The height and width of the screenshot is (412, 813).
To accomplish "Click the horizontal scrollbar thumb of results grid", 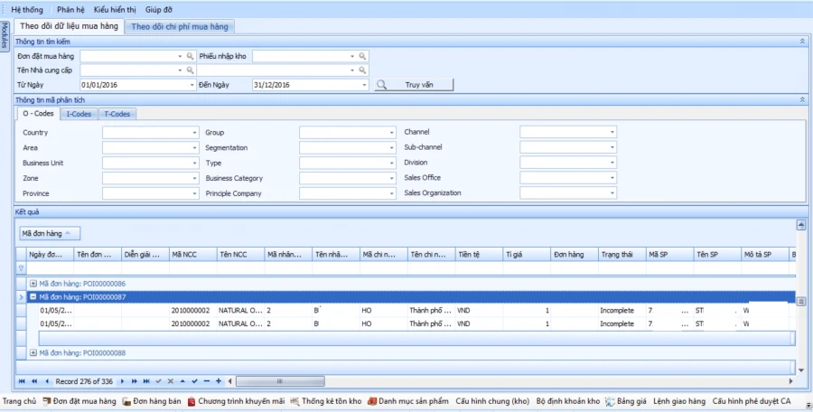I will [280, 381].
